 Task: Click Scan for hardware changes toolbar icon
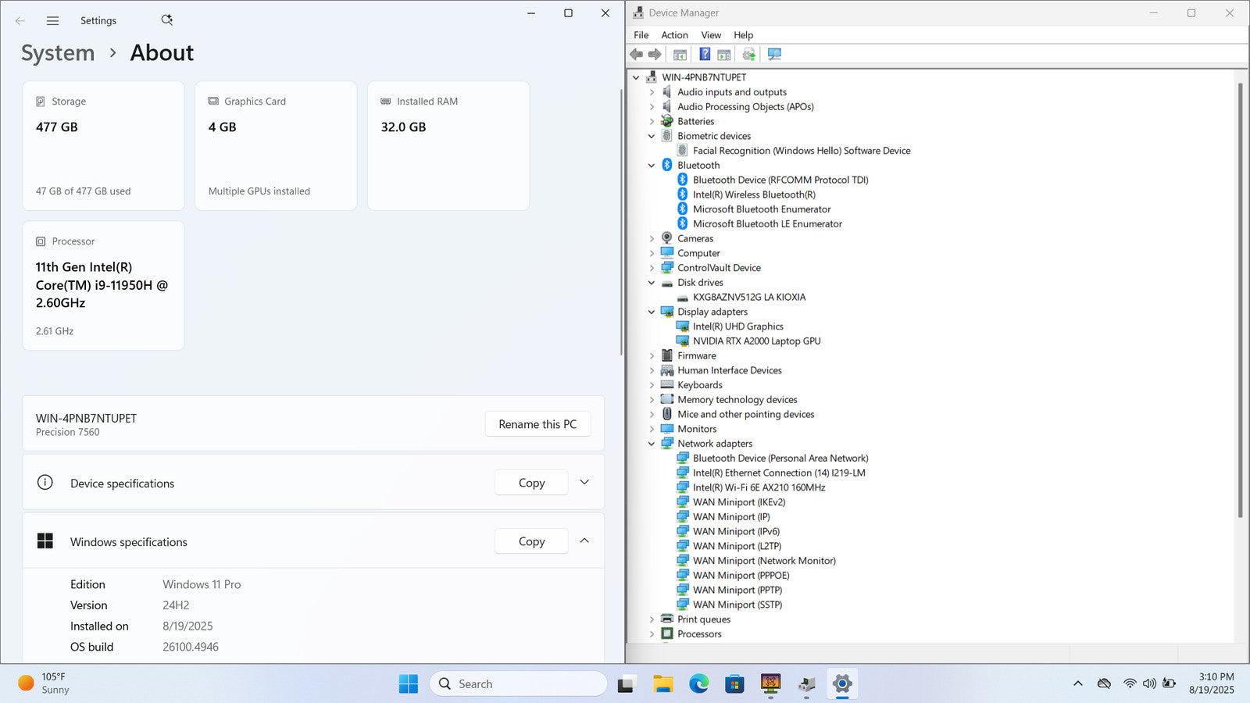click(774, 54)
